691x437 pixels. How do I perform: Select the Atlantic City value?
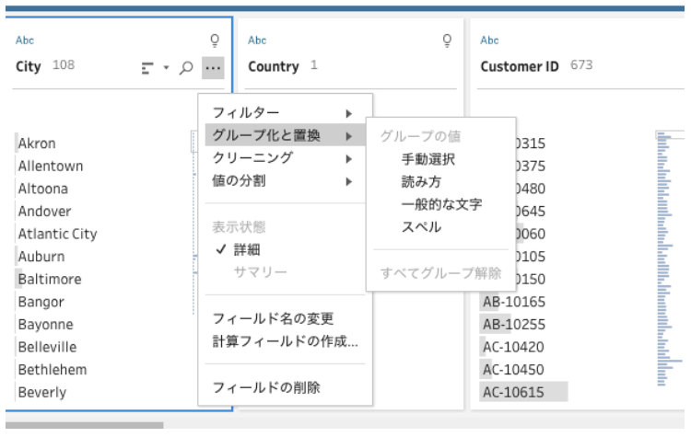58,234
